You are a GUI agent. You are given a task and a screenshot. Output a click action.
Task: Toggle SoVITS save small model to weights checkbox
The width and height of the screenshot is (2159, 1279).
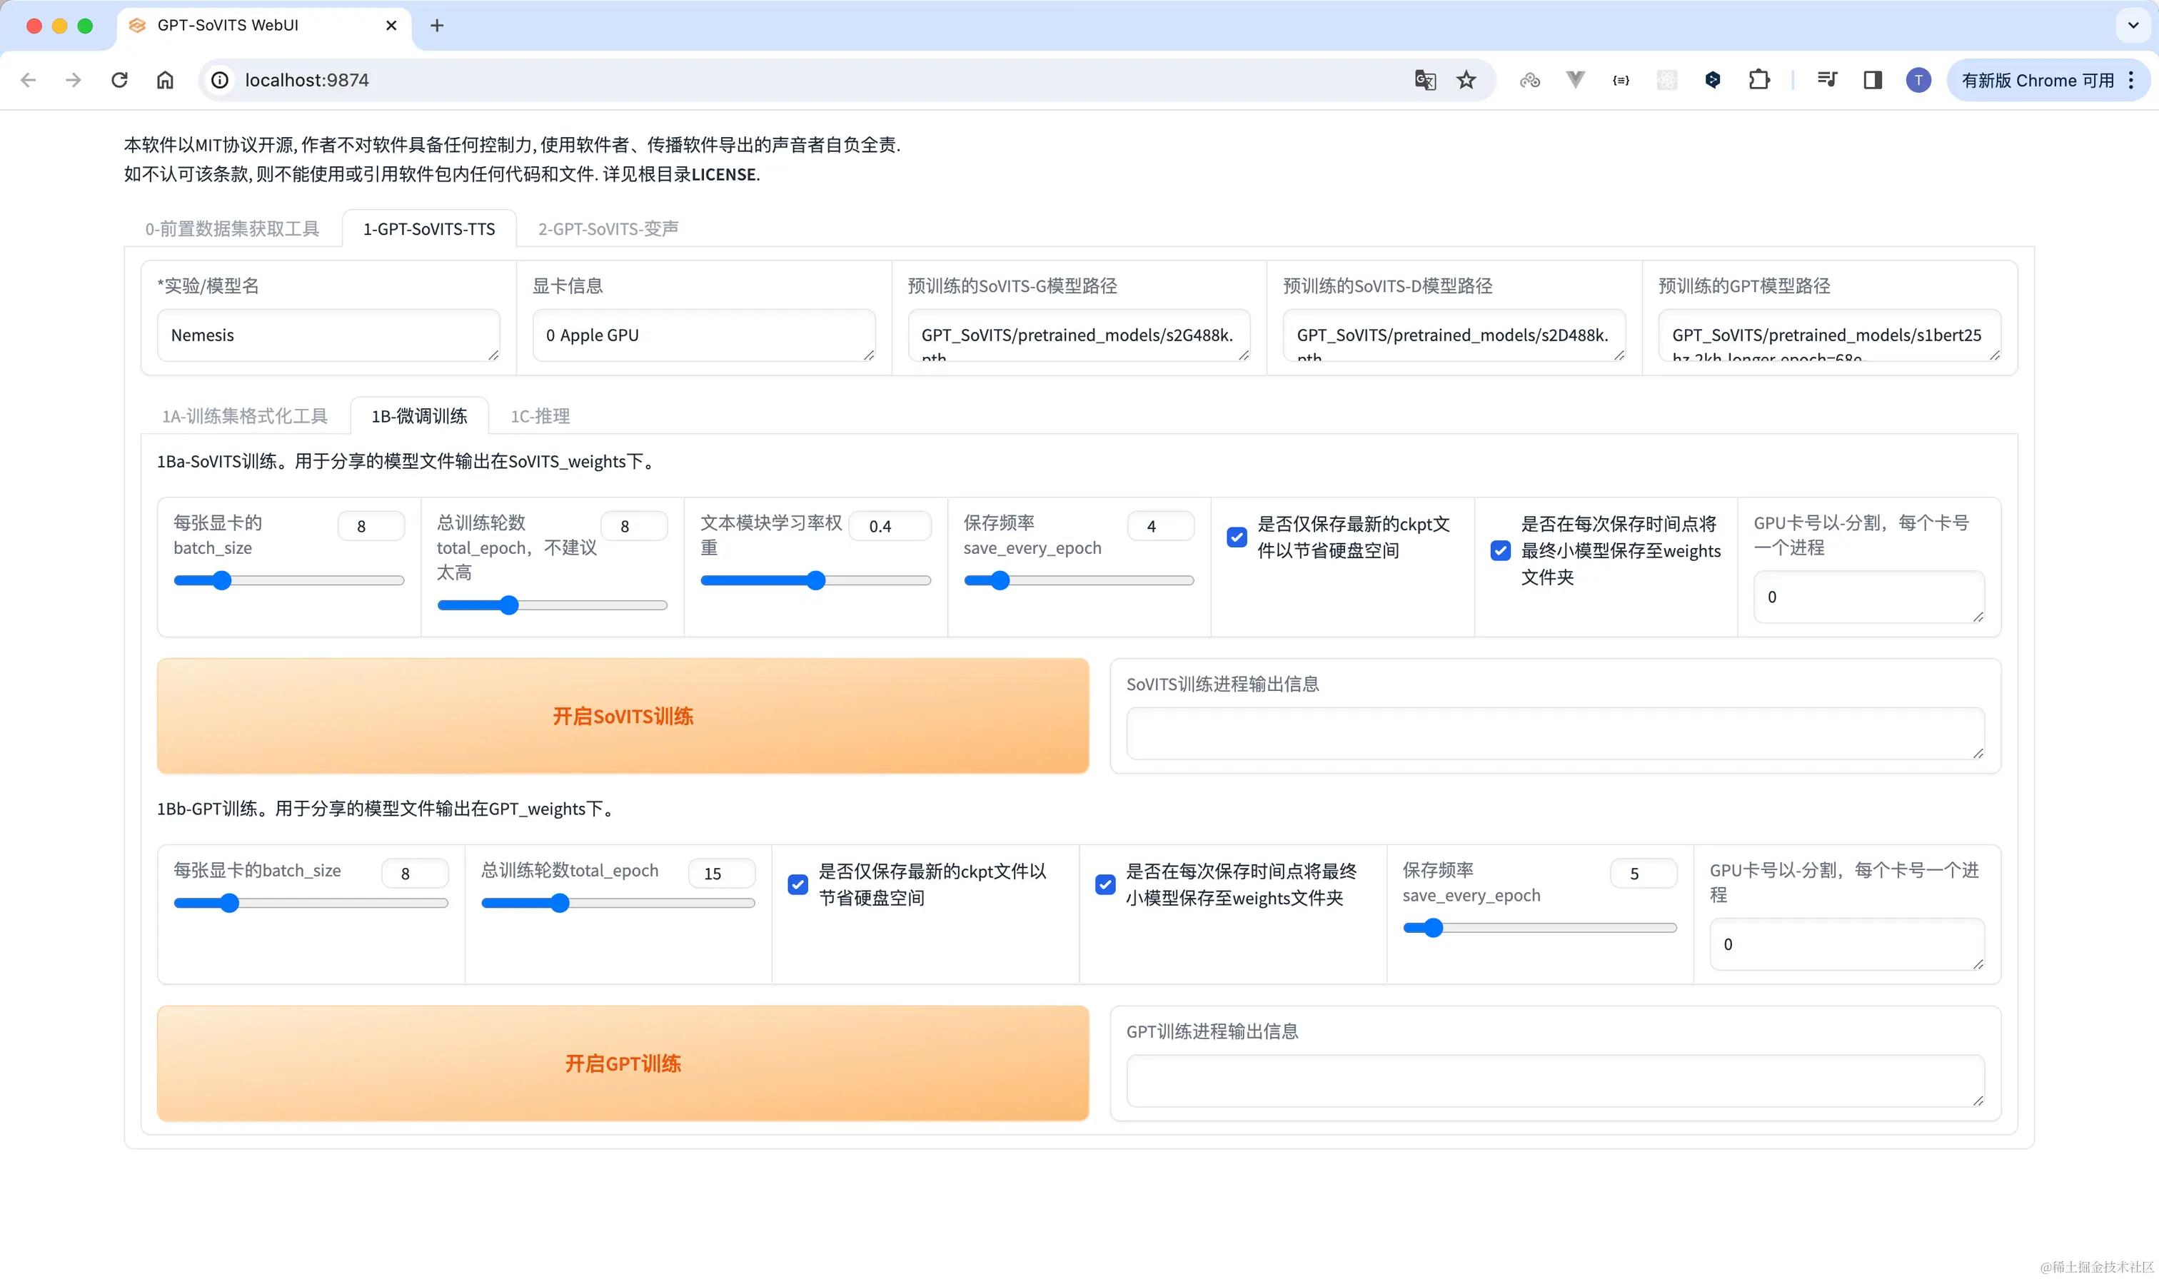pyautogui.click(x=1500, y=551)
